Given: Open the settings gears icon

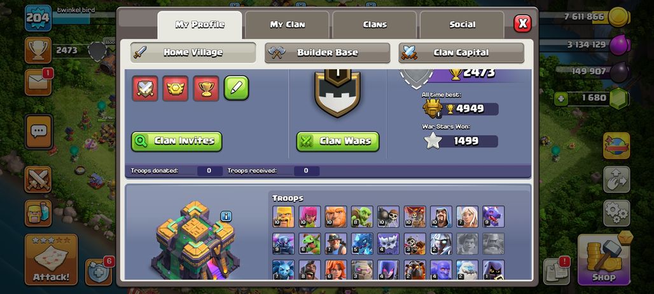Looking at the screenshot, I should tap(616, 213).
